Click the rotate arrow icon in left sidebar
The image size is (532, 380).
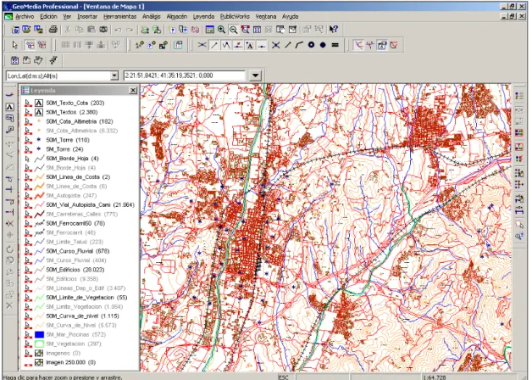coord(9,249)
